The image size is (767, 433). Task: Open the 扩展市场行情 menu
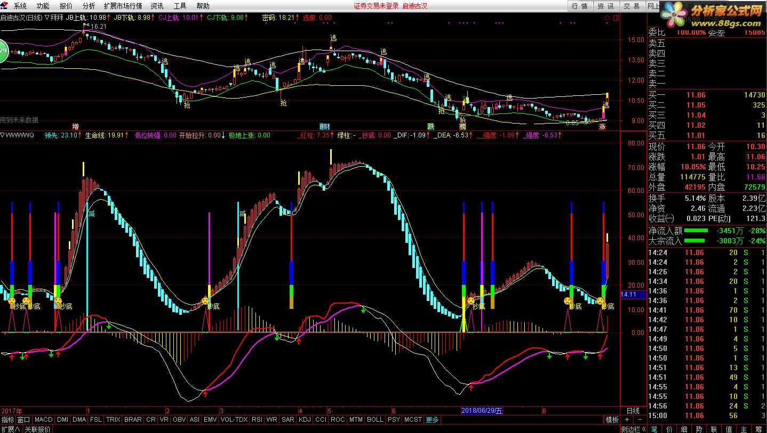point(123,6)
